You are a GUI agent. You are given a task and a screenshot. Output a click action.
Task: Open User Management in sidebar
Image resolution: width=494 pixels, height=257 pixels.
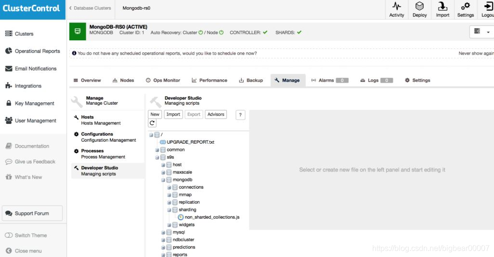click(30, 121)
